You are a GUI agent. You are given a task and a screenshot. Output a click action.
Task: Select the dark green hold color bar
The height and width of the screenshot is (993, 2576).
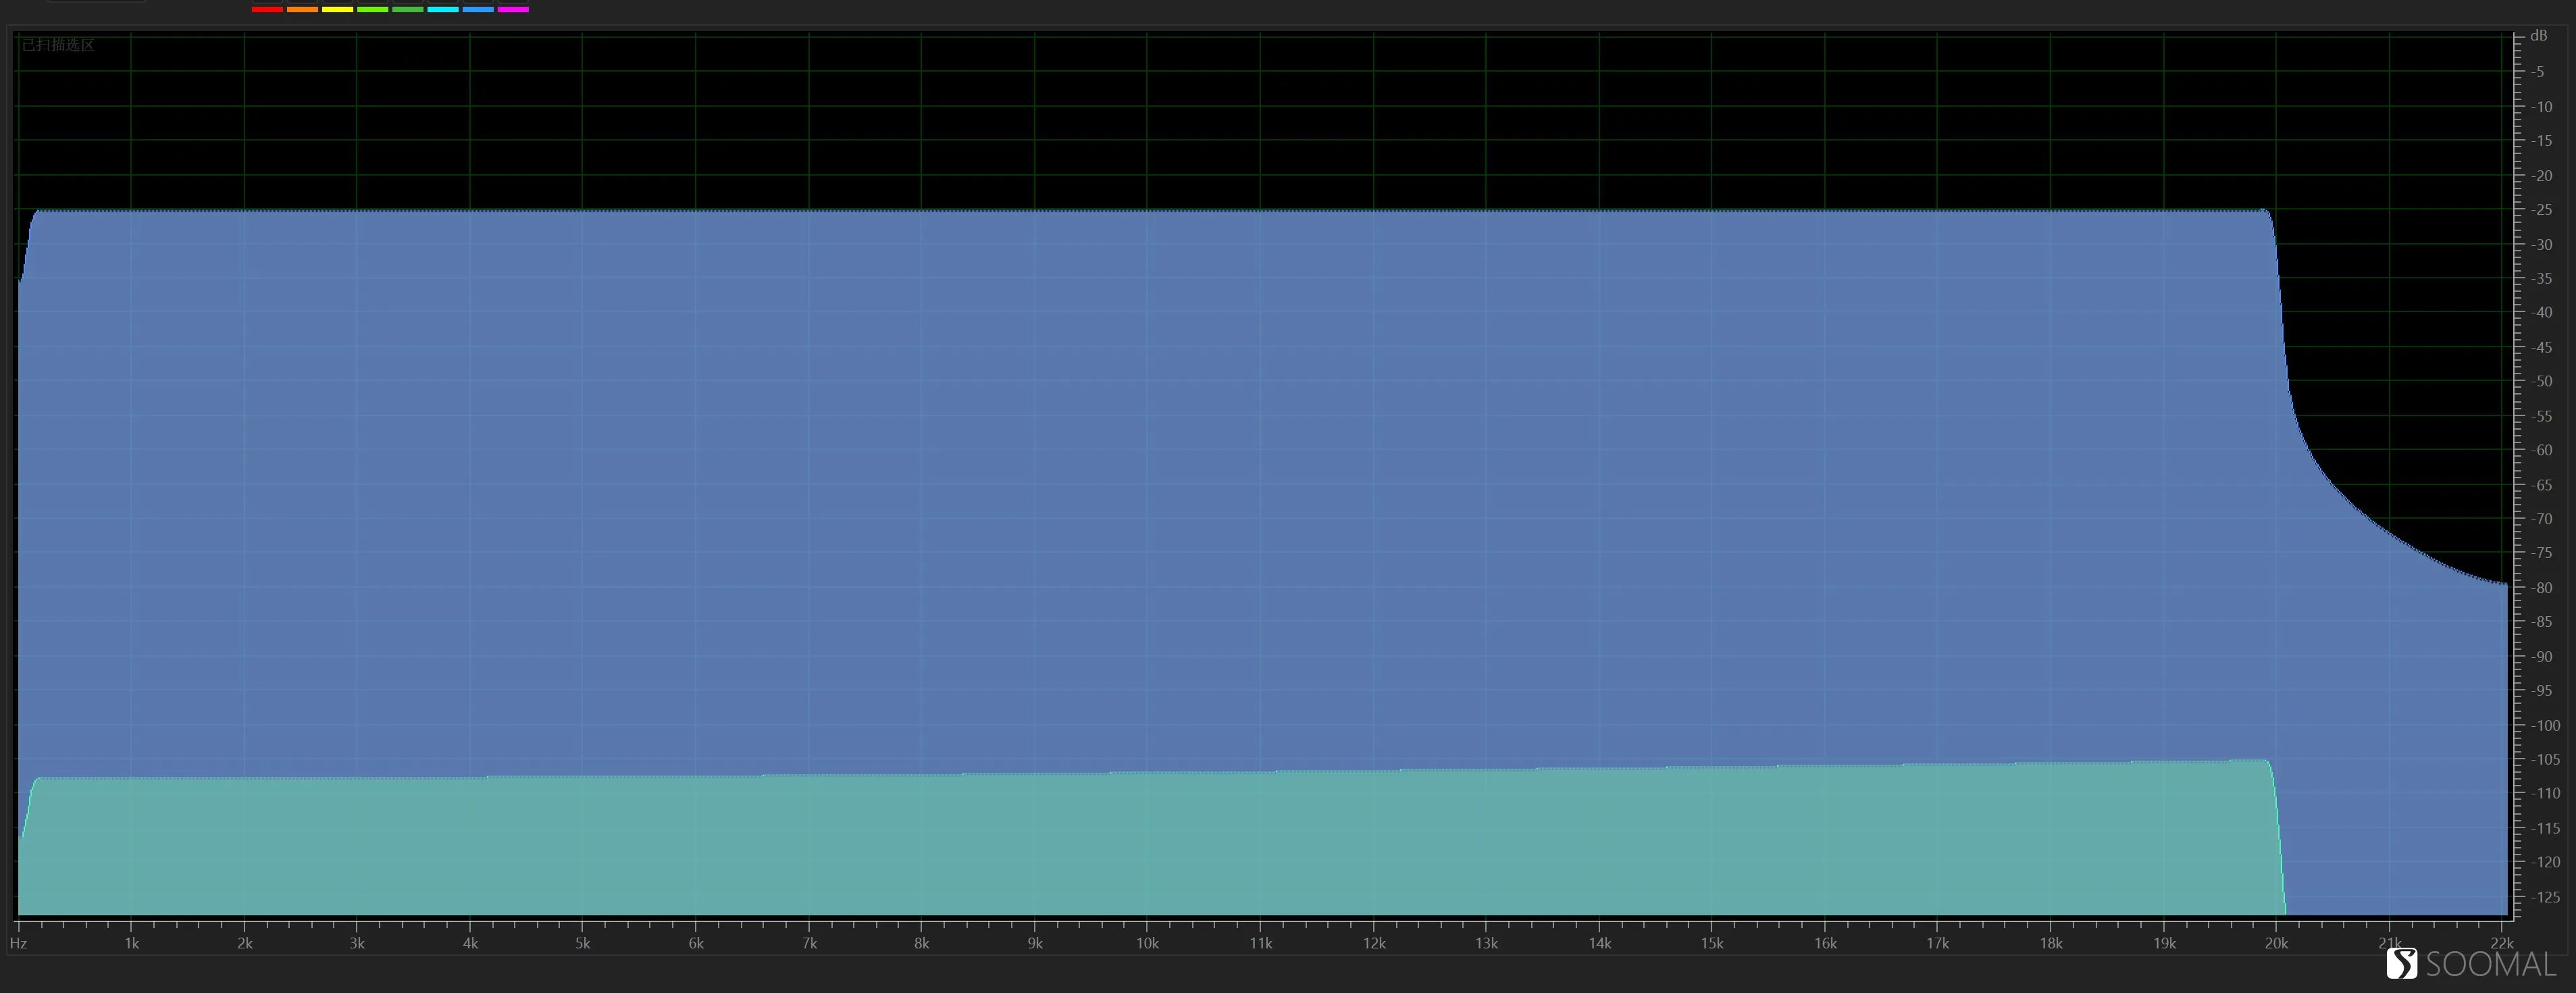(407, 9)
